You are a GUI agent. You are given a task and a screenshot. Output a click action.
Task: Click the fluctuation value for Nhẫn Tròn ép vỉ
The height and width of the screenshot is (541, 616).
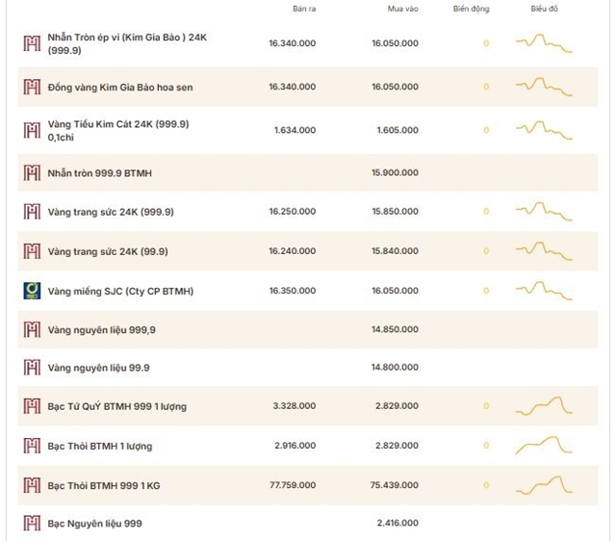pyautogui.click(x=486, y=43)
